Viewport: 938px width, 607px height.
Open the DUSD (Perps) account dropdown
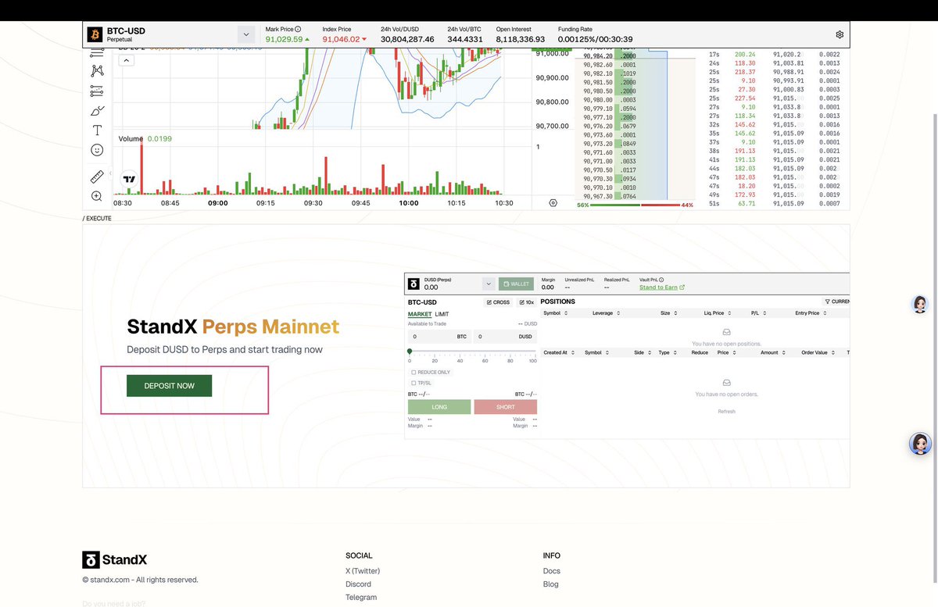[489, 284]
